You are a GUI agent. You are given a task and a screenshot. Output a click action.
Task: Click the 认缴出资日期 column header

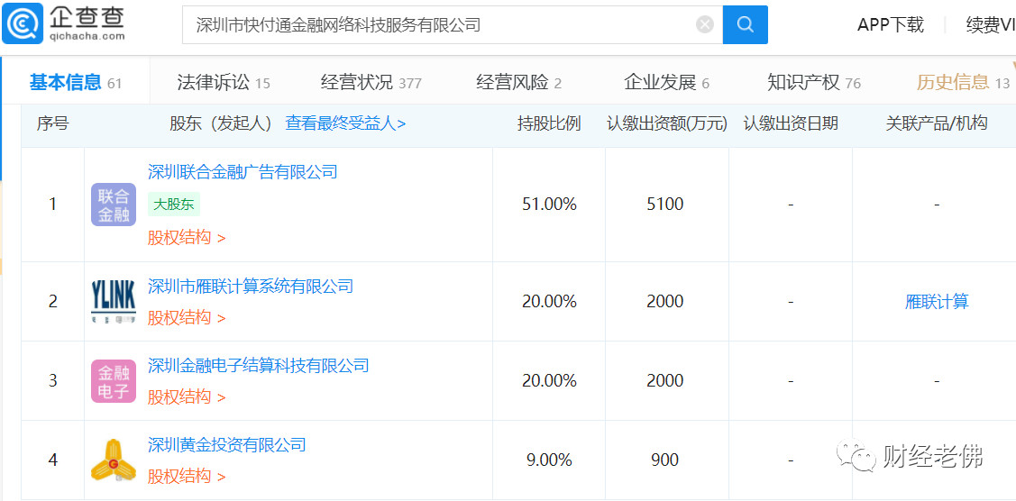click(791, 123)
